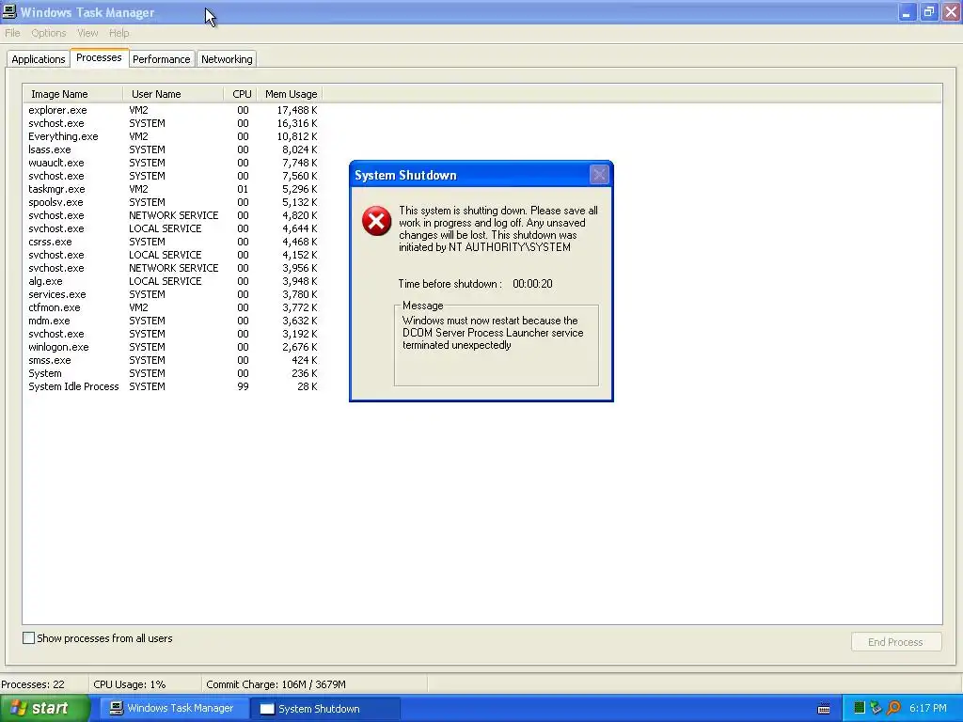Click the red error icon in System Shutdown dialog

376,221
